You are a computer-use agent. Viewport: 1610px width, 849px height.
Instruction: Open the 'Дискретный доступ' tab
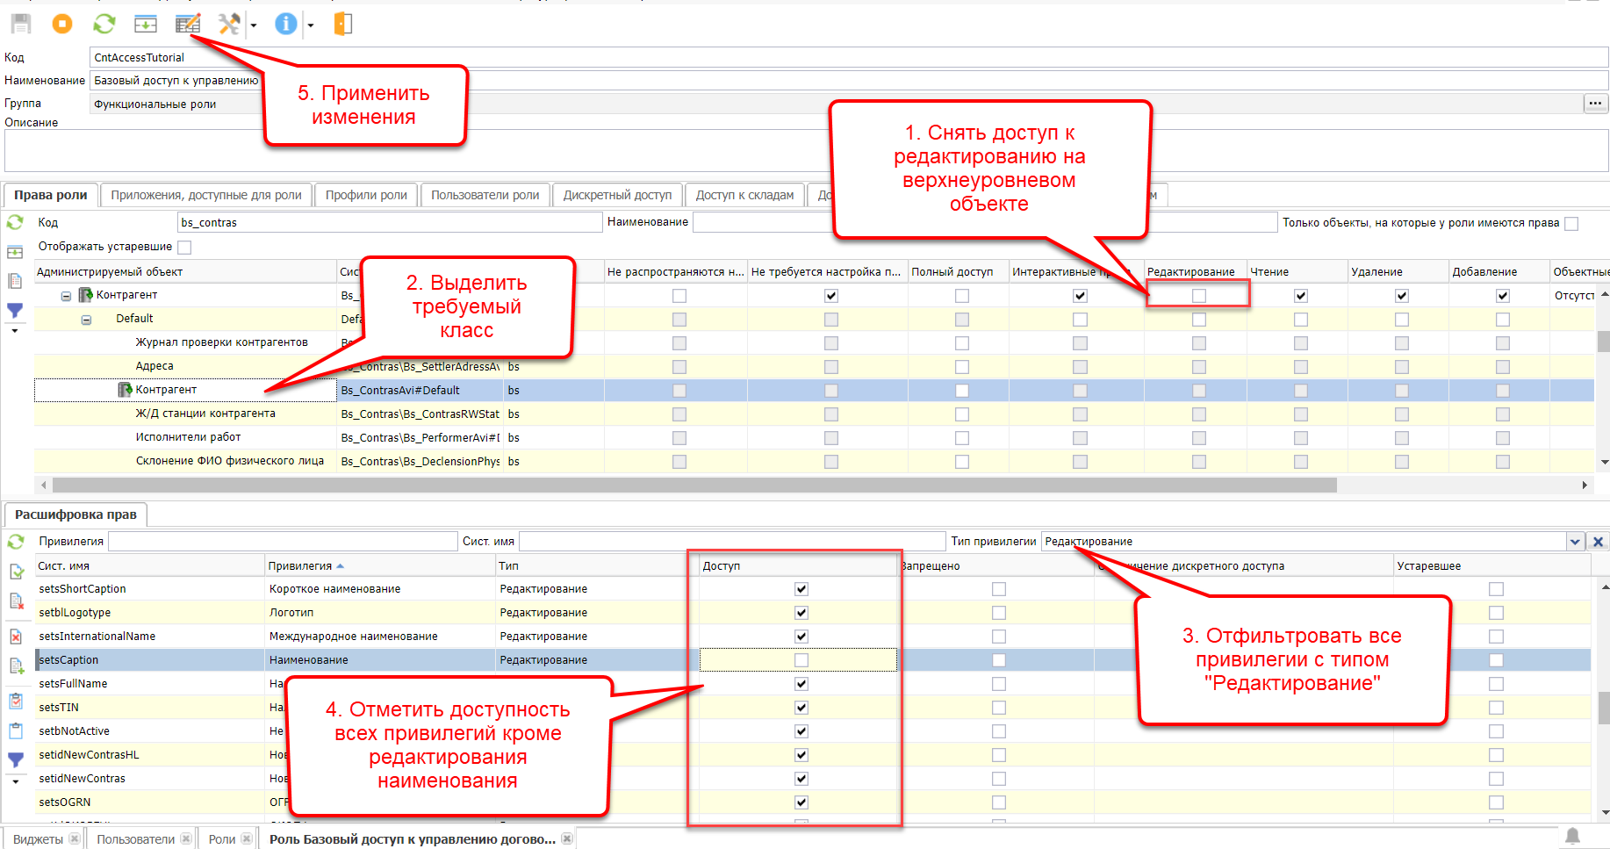(617, 195)
